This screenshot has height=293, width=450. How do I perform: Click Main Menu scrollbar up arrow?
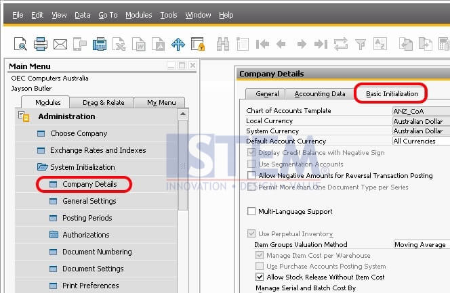183,114
